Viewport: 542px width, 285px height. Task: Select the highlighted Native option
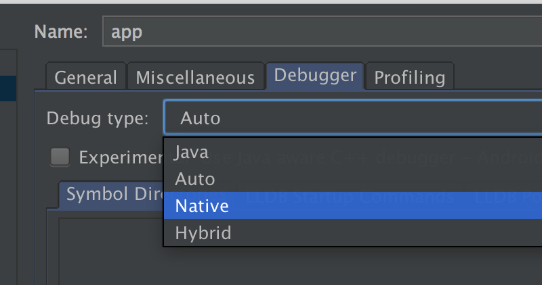click(352, 205)
